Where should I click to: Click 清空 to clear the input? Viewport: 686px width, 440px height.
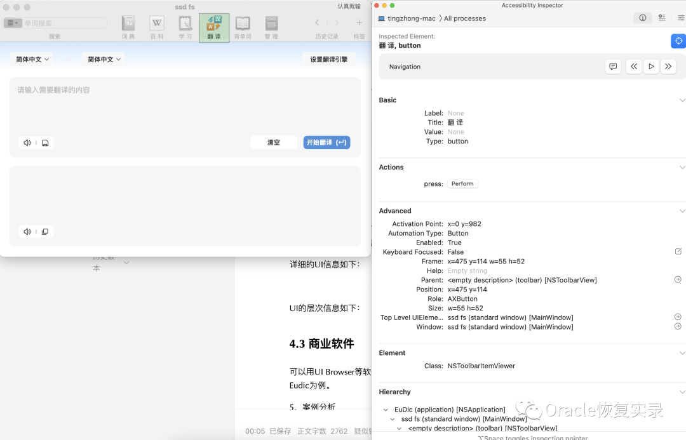[273, 143]
